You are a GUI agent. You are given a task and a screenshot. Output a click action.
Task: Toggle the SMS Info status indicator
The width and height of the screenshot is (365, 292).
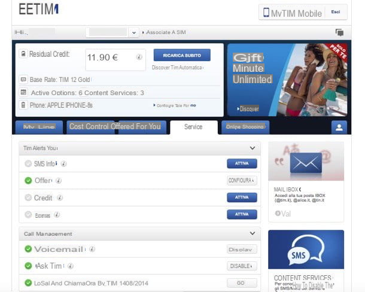[28, 164]
